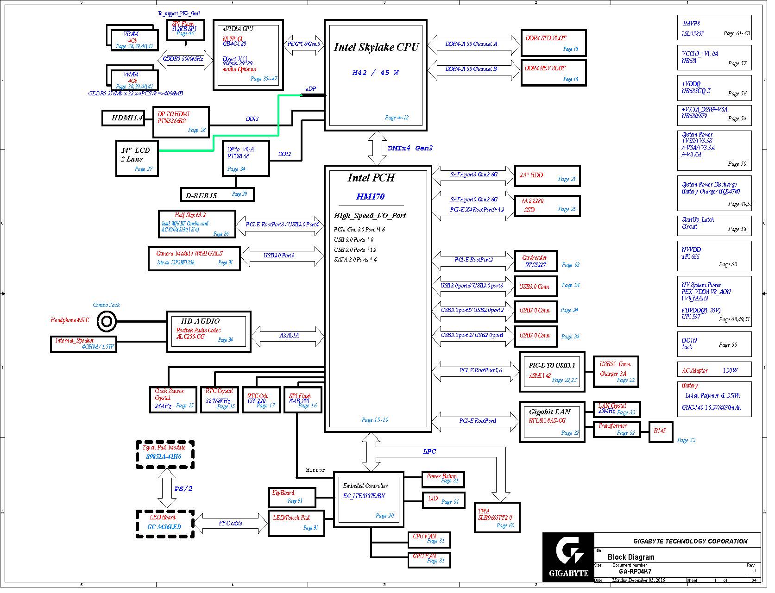Click the DP to VGA RTD2168 box
The height and width of the screenshot is (593, 775).
246,158
